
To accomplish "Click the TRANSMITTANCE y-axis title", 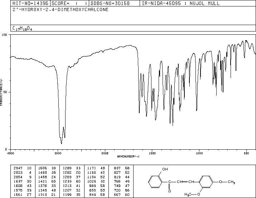I will tap(1, 92).
